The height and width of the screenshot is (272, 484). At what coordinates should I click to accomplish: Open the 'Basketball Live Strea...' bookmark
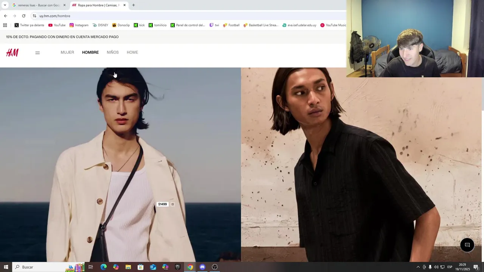coord(261,25)
